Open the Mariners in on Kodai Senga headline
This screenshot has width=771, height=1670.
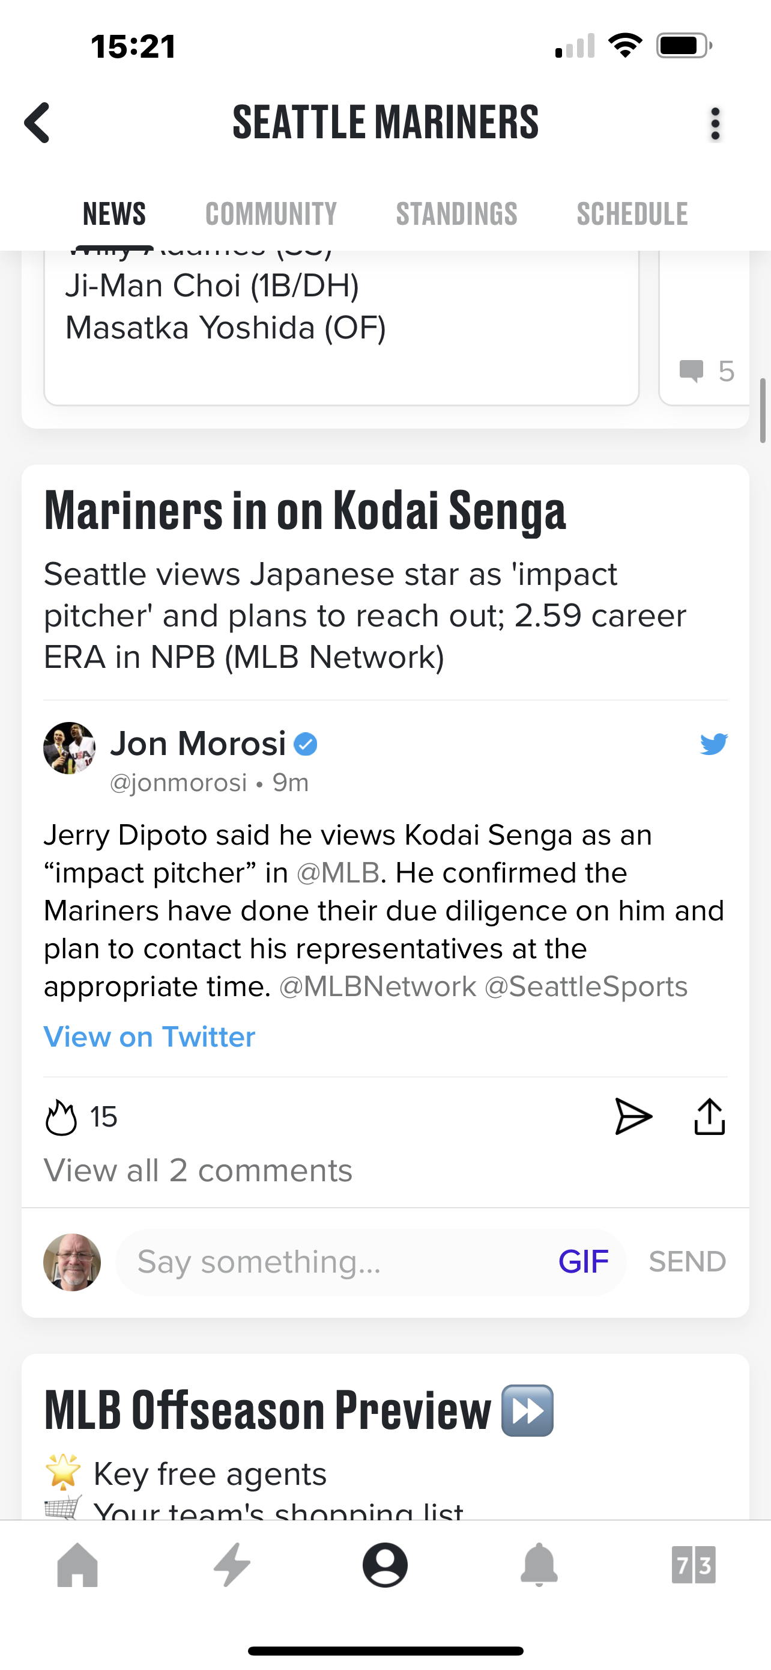click(305, 512)
